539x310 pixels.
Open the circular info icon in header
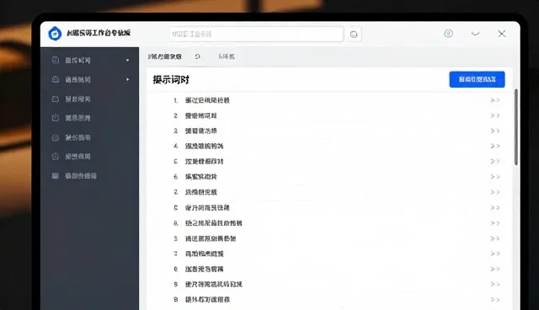click(448, 34)
